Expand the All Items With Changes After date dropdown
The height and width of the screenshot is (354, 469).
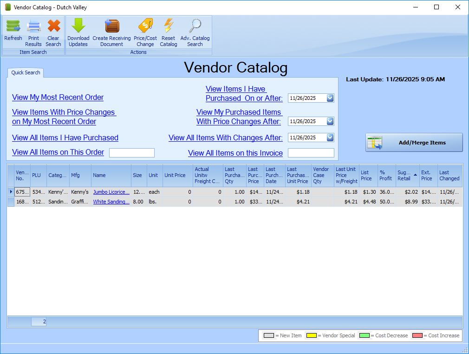[x=330, y=138]
